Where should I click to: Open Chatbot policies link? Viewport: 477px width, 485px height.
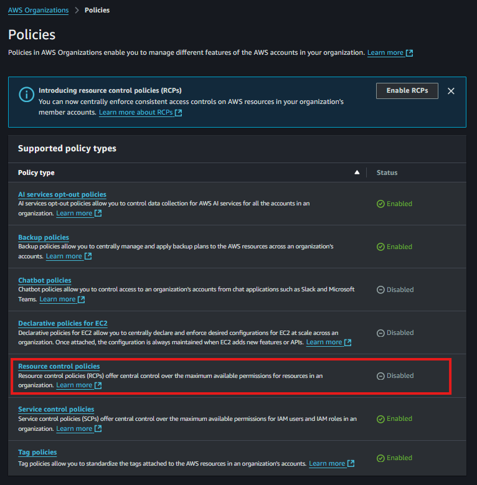point(45,280)
